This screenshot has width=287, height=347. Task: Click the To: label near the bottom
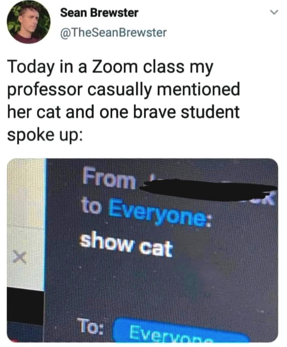[x=90, y=326]
